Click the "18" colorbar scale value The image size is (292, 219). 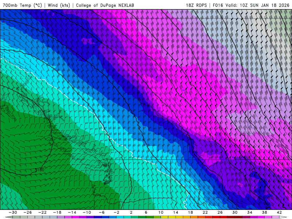tap(190, 212)
